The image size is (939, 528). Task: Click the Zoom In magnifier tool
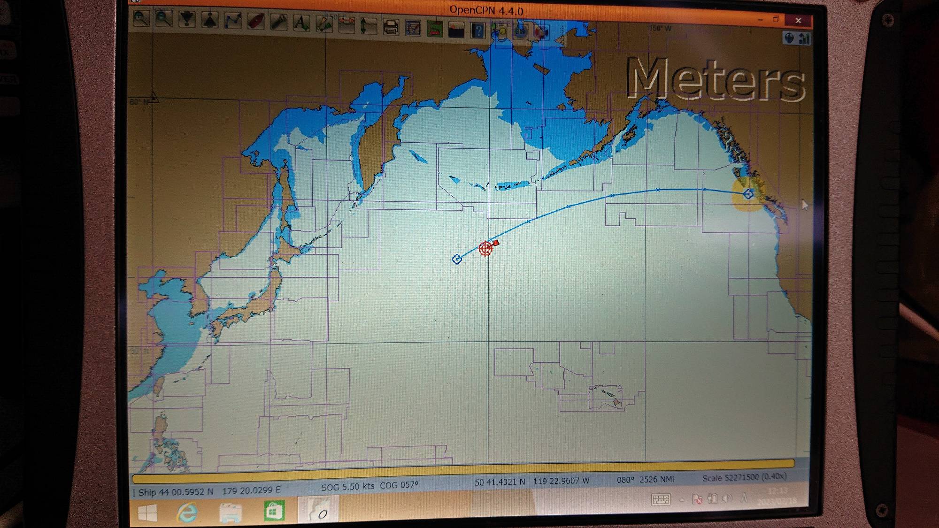click(141, 18)
